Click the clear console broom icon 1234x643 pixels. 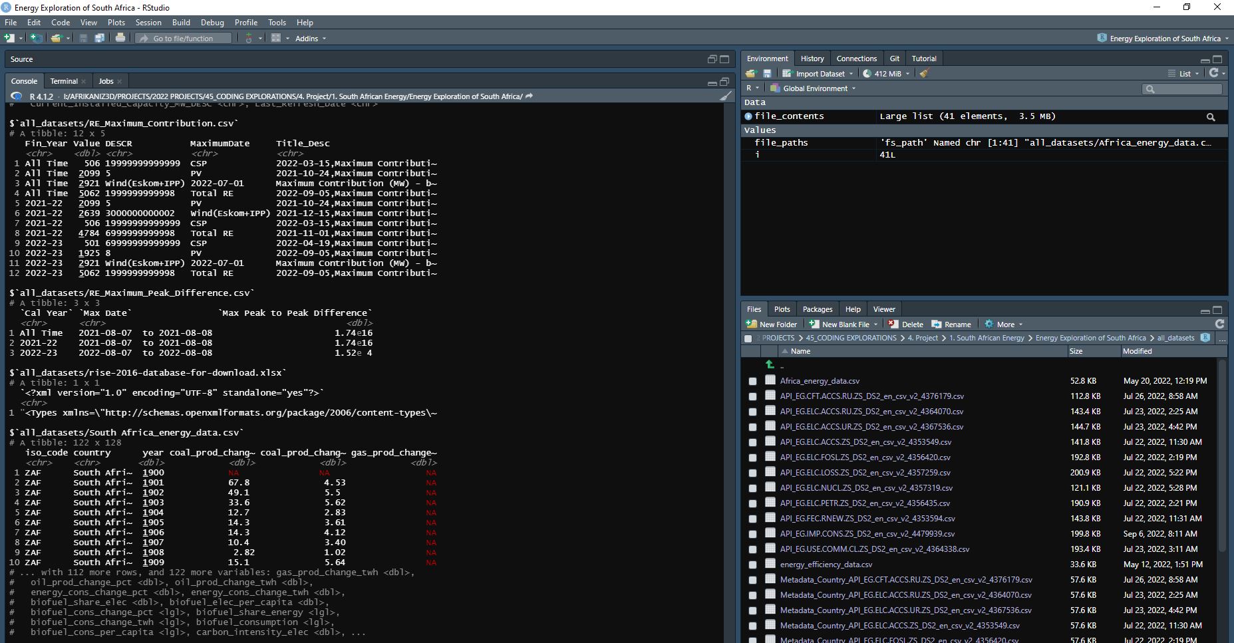click(726, 96)
